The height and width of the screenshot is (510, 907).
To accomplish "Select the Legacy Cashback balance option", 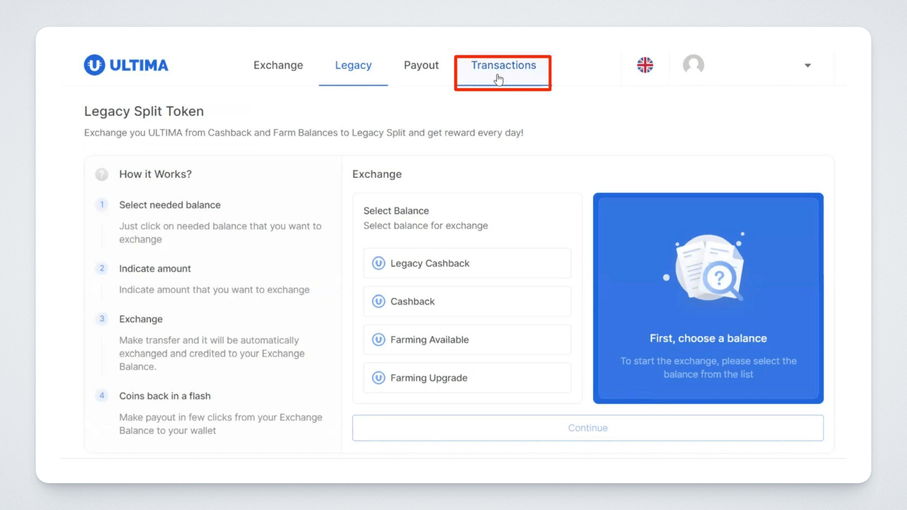I will (467, 263).
